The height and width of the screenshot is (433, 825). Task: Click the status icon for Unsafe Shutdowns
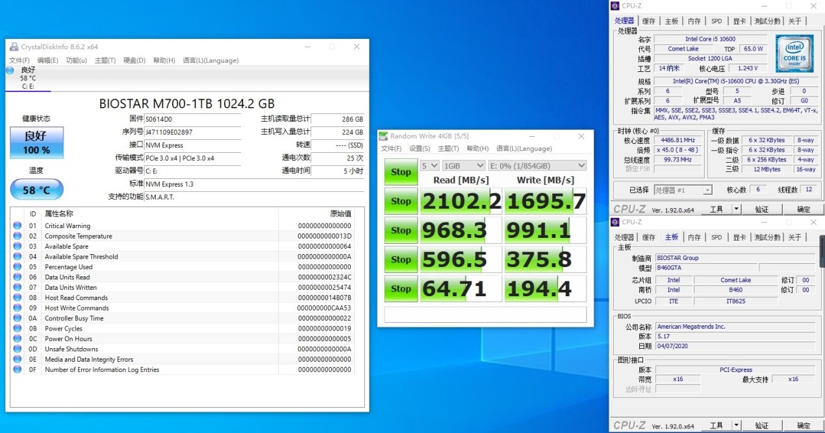click(17, 349)
